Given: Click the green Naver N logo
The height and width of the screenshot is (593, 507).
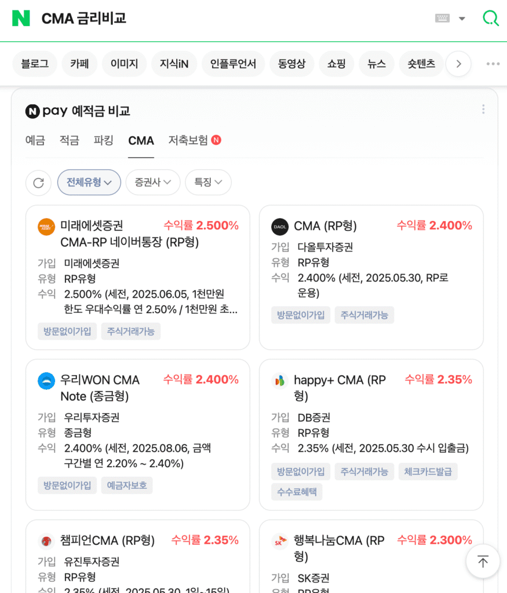Looking at the screenshot, I should pyautogui.click(x=21, y=19).
